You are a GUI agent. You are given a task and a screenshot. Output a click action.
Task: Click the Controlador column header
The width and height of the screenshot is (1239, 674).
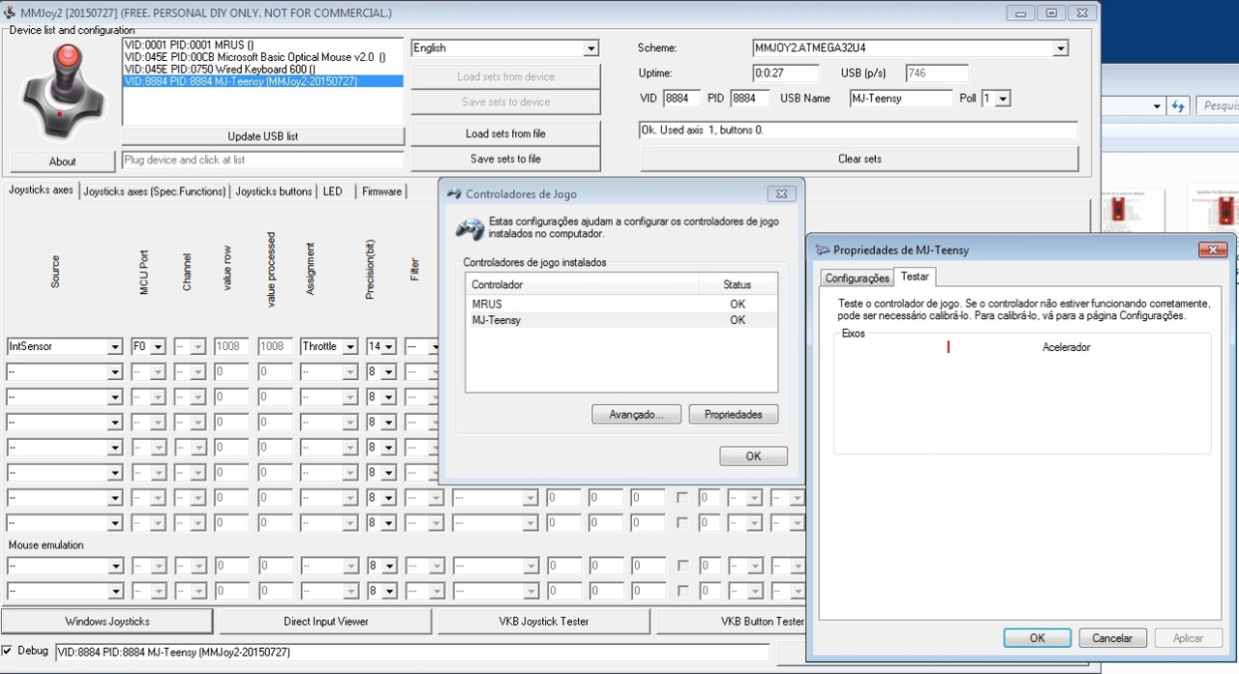(x=583, y=284)
